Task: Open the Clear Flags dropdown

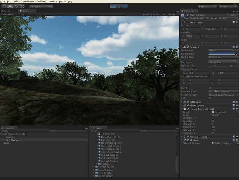Action: click(222, 50)
